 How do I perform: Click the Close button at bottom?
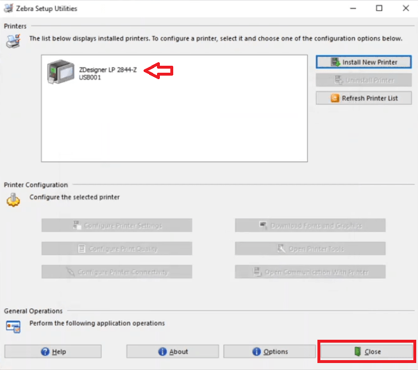[x=367, y=351]
